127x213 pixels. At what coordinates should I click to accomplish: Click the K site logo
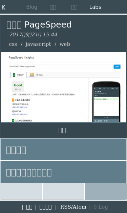pos(3,7)
